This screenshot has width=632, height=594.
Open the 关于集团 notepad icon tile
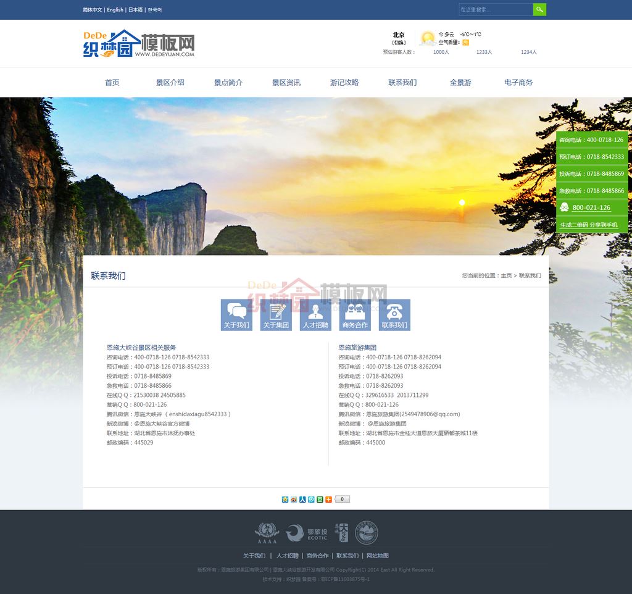pos(276,315)
